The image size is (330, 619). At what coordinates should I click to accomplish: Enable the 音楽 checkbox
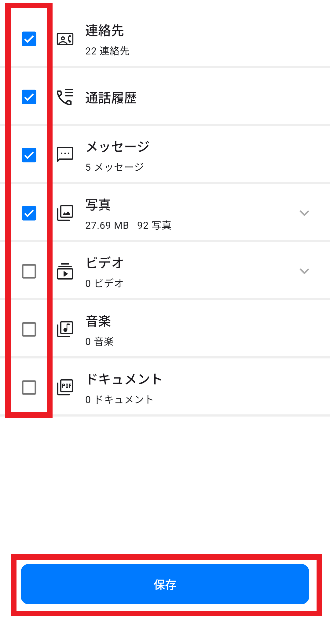(x=29, y=329)
